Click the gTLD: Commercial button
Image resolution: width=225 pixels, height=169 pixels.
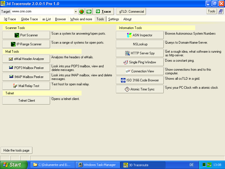point(131,12)
